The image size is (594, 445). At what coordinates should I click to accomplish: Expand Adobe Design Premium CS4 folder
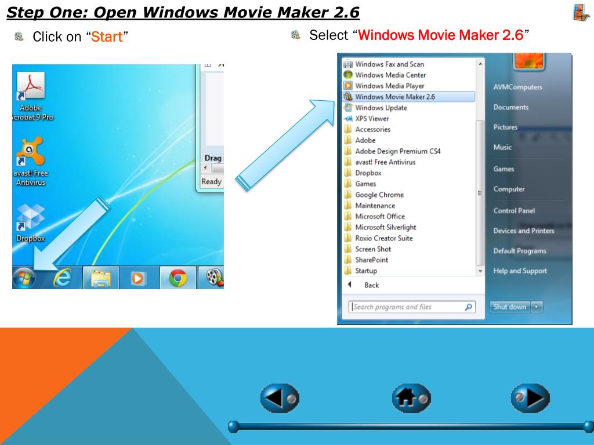(408, 151)
